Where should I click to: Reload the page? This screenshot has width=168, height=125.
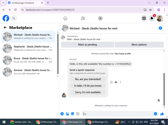click(x=15, y=10)
